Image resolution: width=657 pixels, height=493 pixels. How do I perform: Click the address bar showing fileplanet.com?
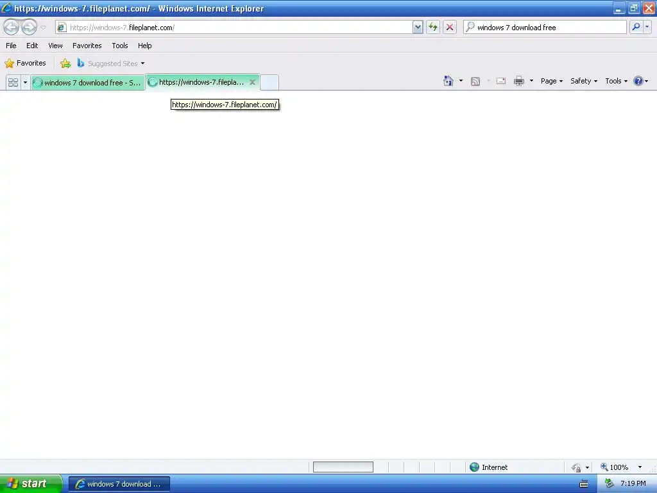[234, 27]
